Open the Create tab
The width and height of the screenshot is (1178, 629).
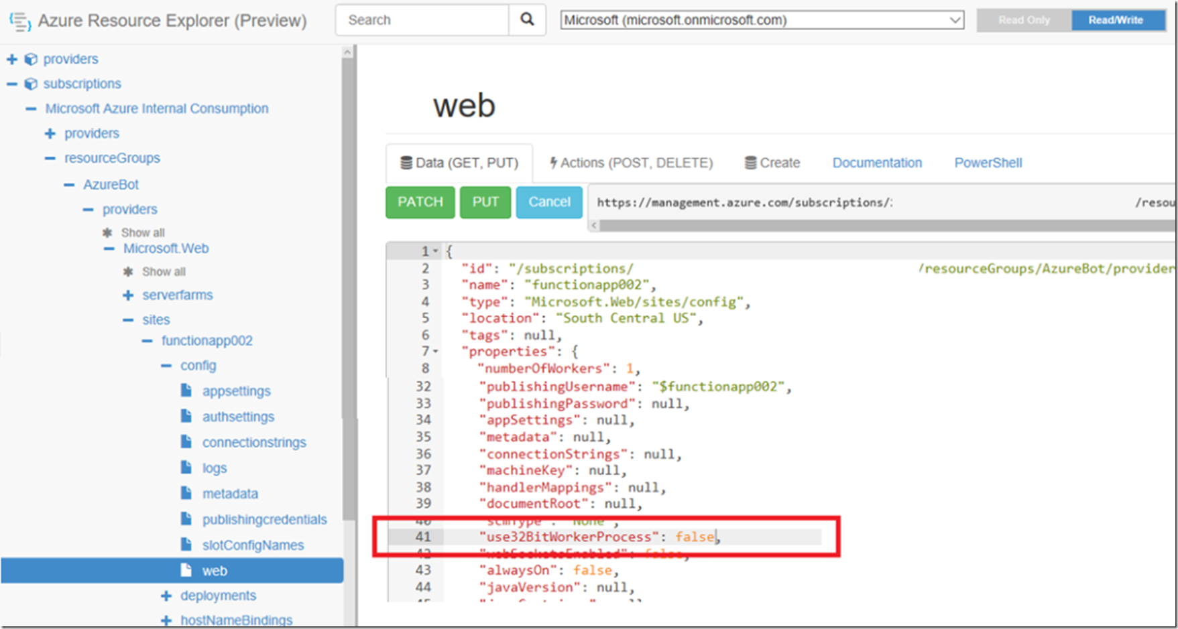pyautogui.click(x=772, y=163)
